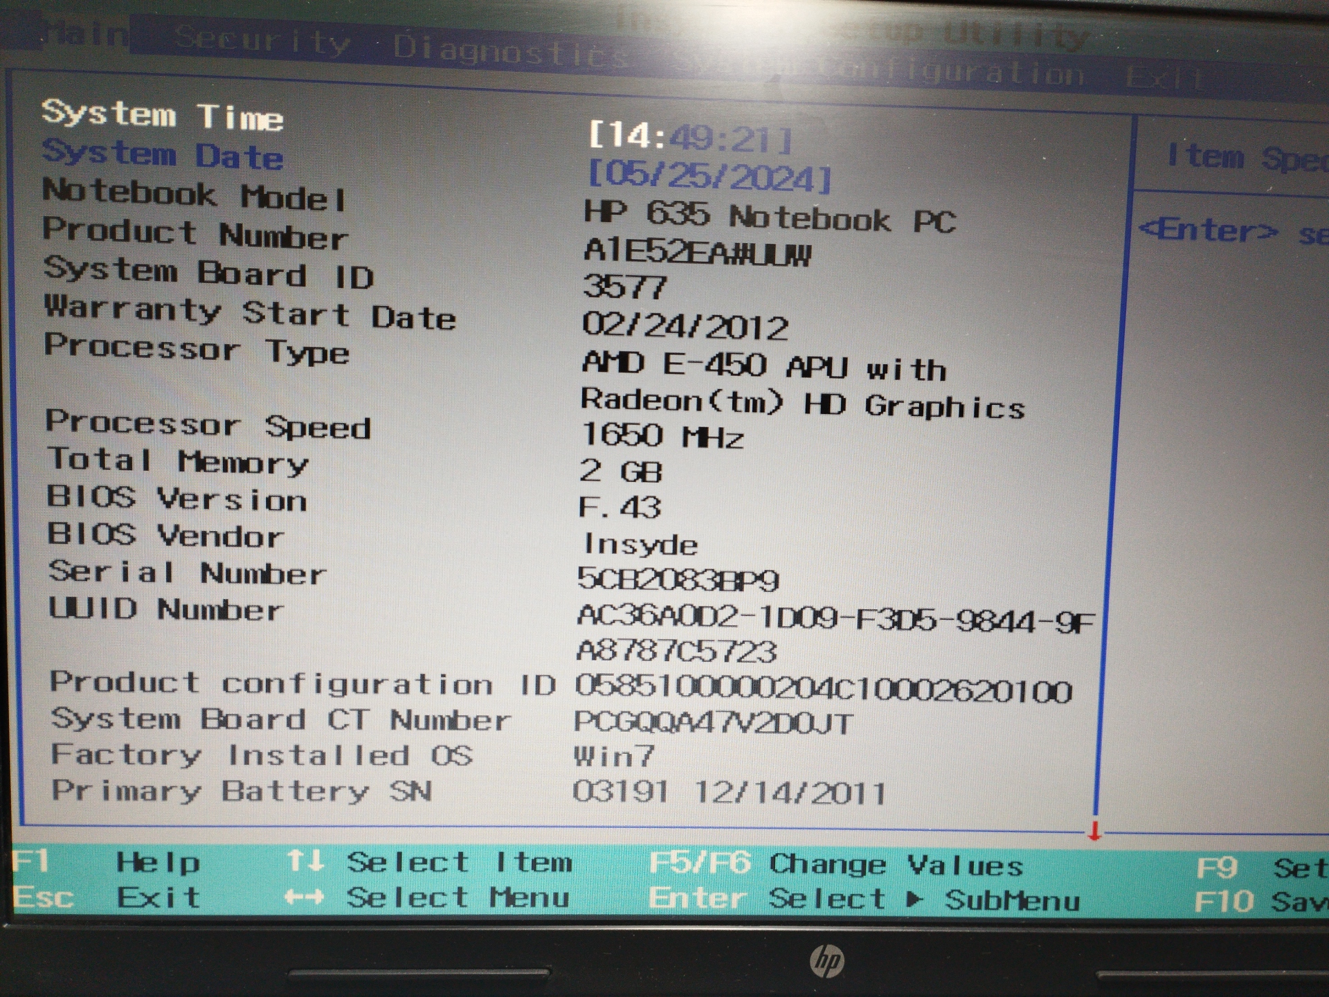Viewport: 1329px width, 997px height.
Task: Click total memory value 2 GB
Action: [x=621, y=471]
